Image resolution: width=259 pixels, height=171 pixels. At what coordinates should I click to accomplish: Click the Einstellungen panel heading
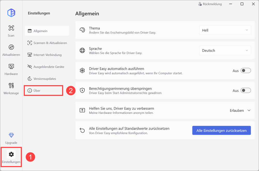39,13
